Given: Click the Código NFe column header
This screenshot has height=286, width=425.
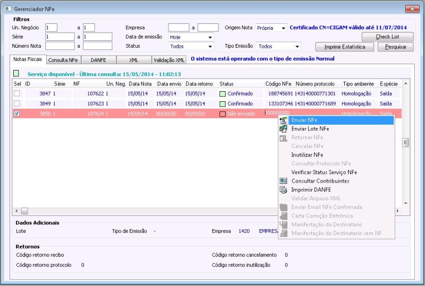Looking at the screenshot, I should [278, 84].
